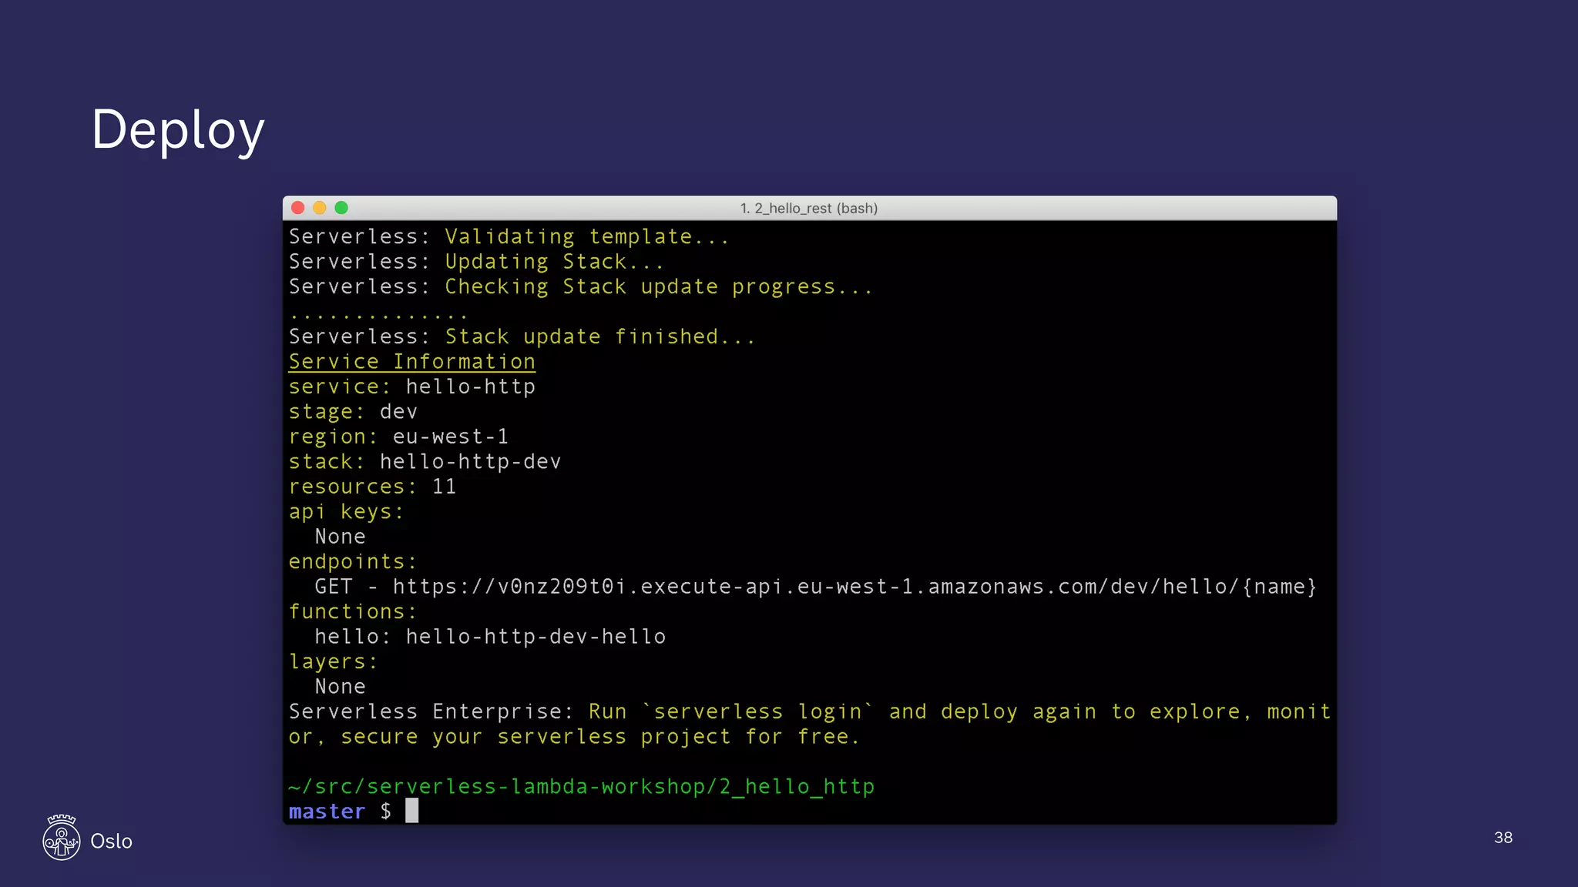Click the 'endpoints:' label
This screenshot has height=887, width=1578.
coord(353,562)
